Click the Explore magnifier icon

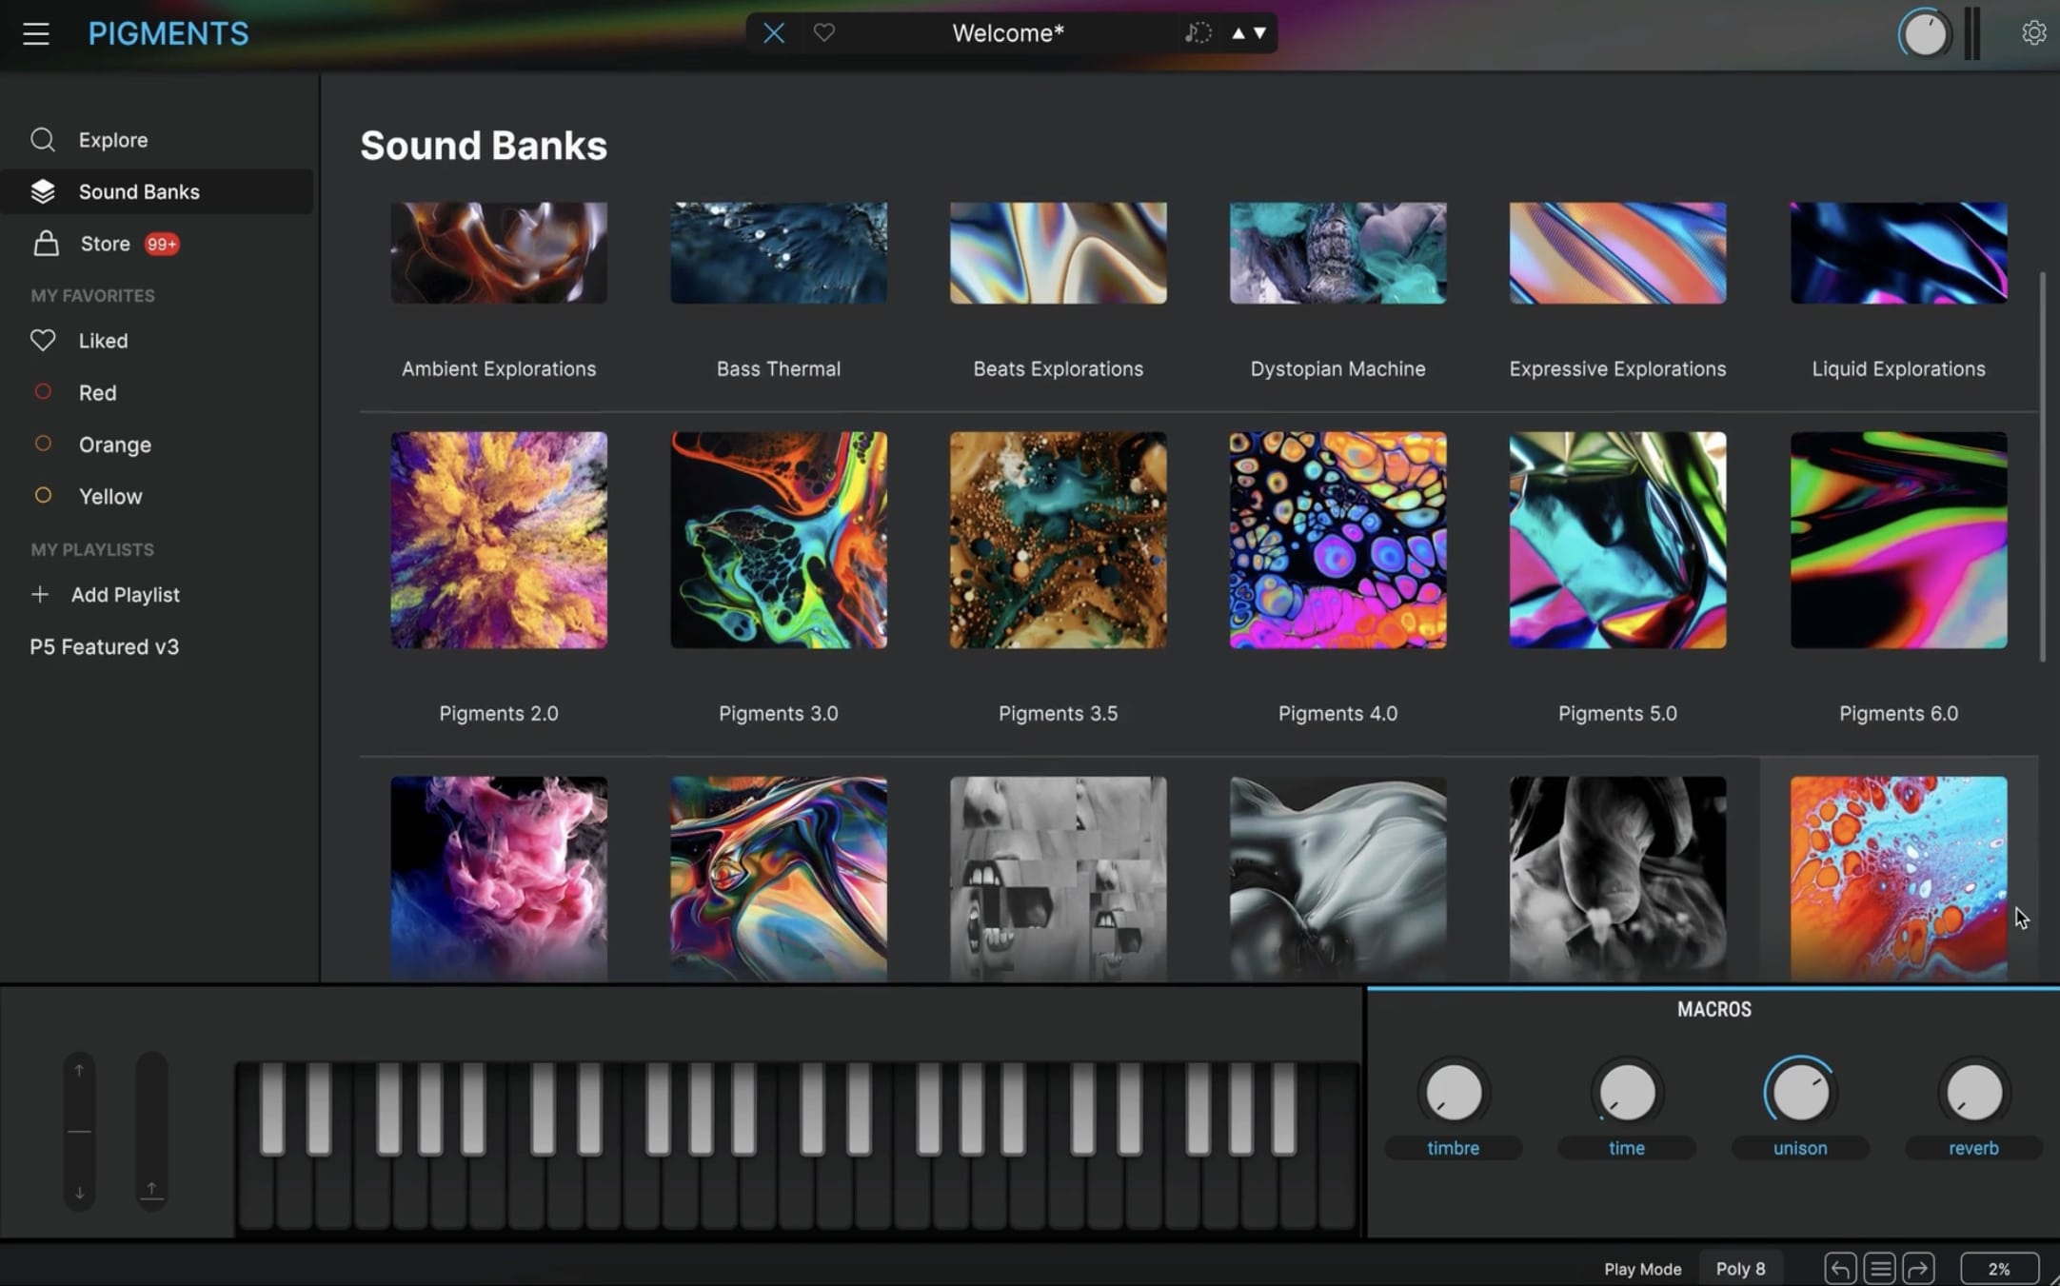pyautogui.click(x=43, y=140)
